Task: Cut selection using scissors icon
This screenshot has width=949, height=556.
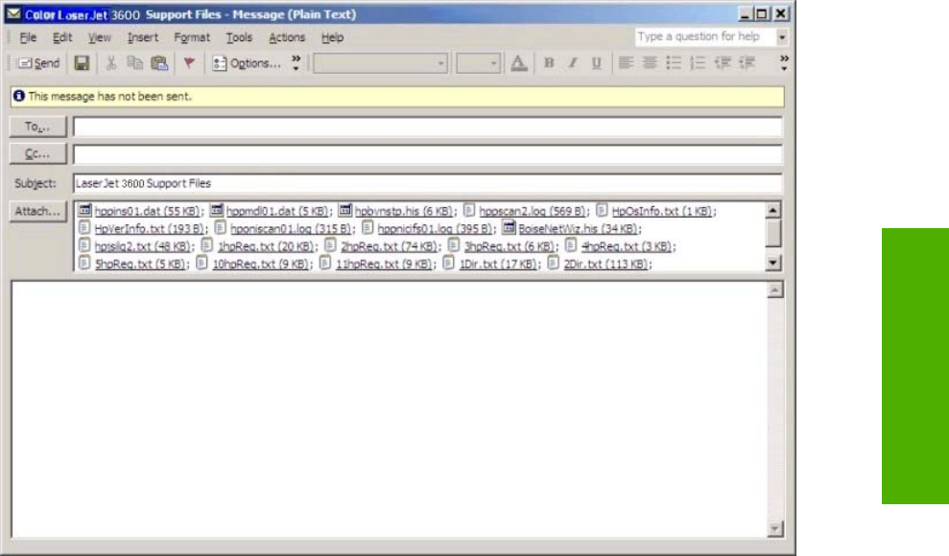Action: click(111, 63)
